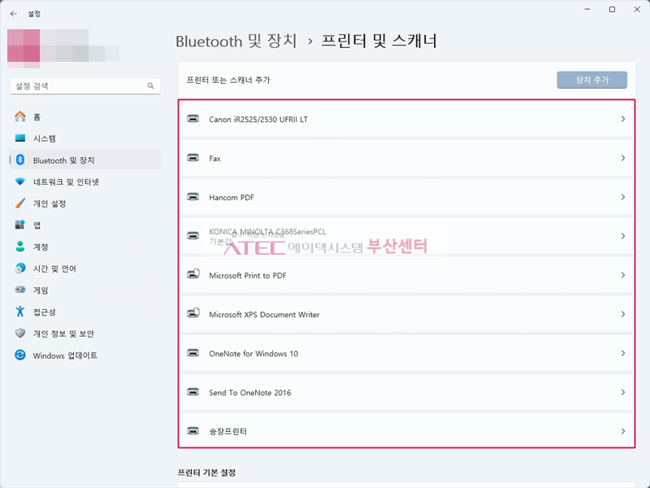The width and height of the screenshot is (650, 488).
Task: Expand the 송장프린터 row chevron
Action: [x=622, y=431]
